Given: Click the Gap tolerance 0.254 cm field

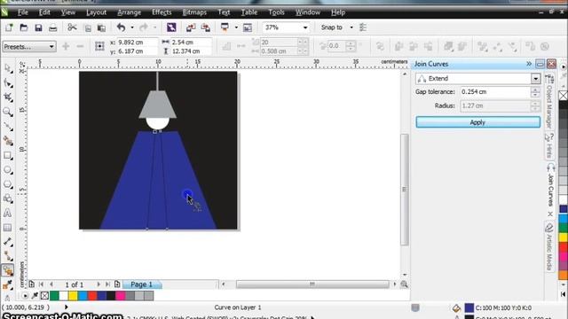Looking at the screenshot, I should point(495,92).
